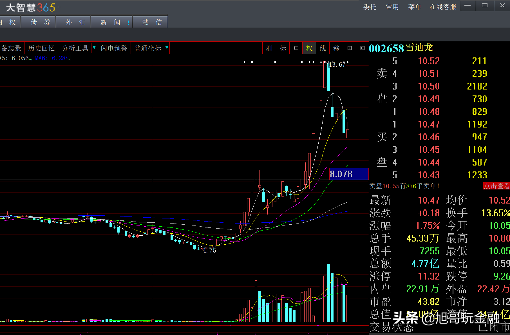The image size is (510, 335).
Task: Click the red 点击查看 button
Action: point(496,186)
